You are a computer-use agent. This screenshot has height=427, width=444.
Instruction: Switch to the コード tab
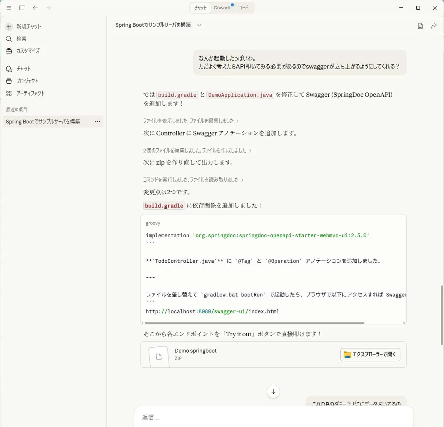[x=244, y=8]
